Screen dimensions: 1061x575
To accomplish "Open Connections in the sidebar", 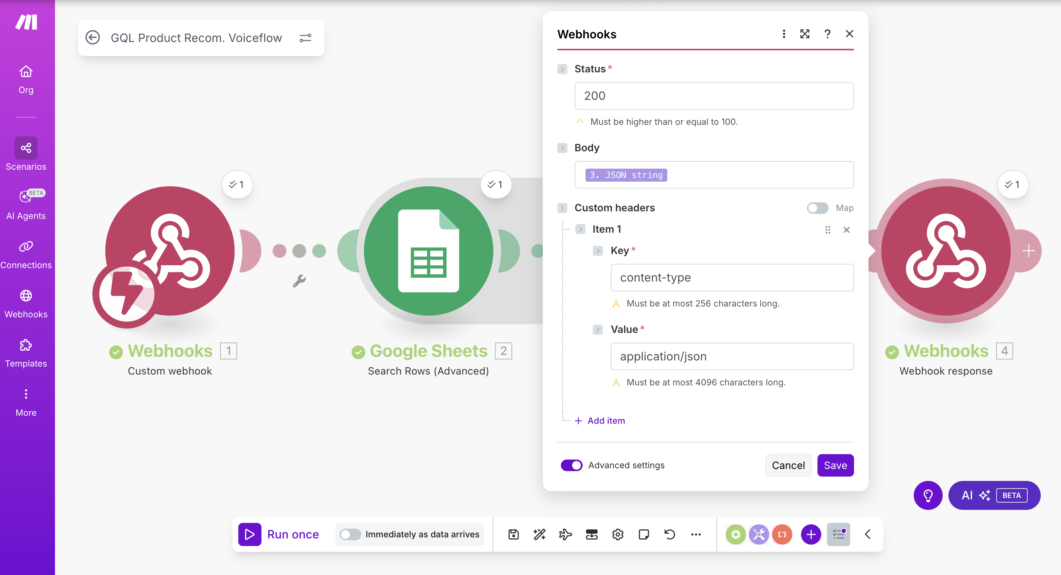I will [26, 255].
